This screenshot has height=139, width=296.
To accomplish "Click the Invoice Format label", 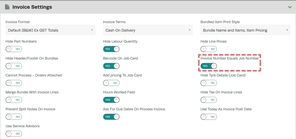I will 17,22.
